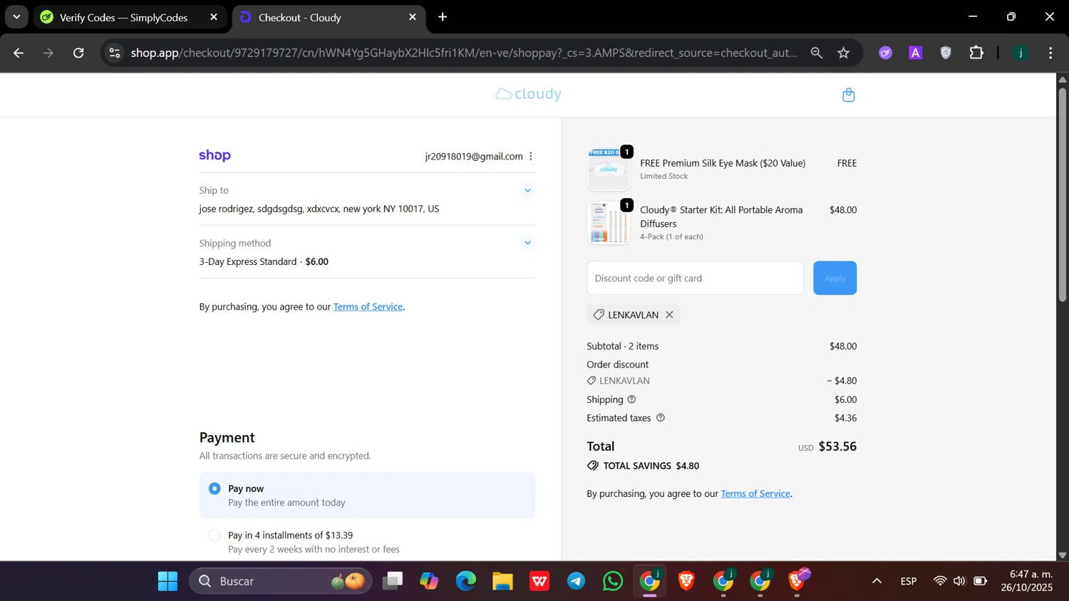Screen dimensions: 1069x601
Task: Open Task View in the taskbar
Action: point(392,582)
